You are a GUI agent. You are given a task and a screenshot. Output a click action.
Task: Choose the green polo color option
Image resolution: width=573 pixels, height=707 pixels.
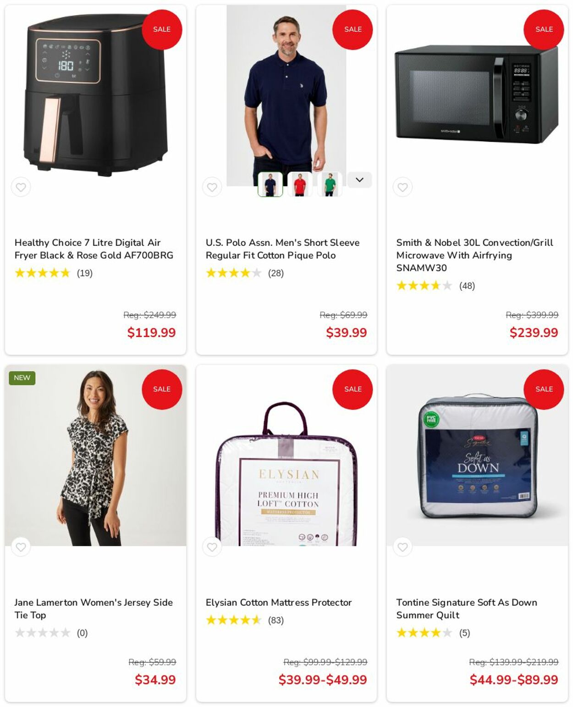[x=330, y=184]
